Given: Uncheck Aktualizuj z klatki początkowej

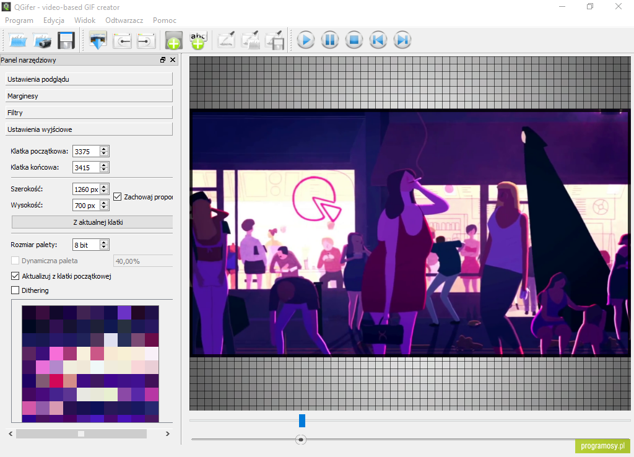Looking at the screenshot, I should pos(15,276).
